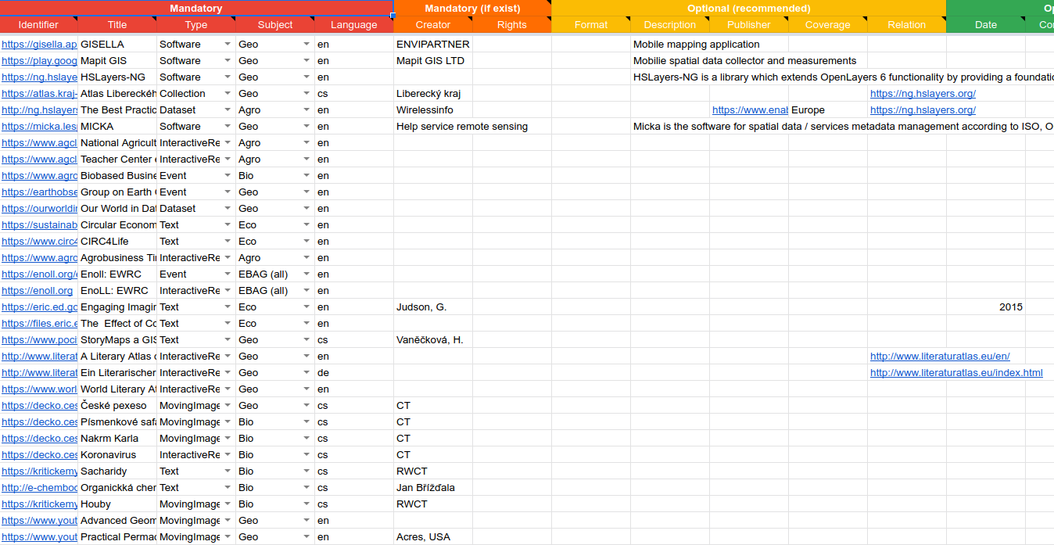Open the https://www.enal publisher link
1054x545 pixels.
(750, 110)
